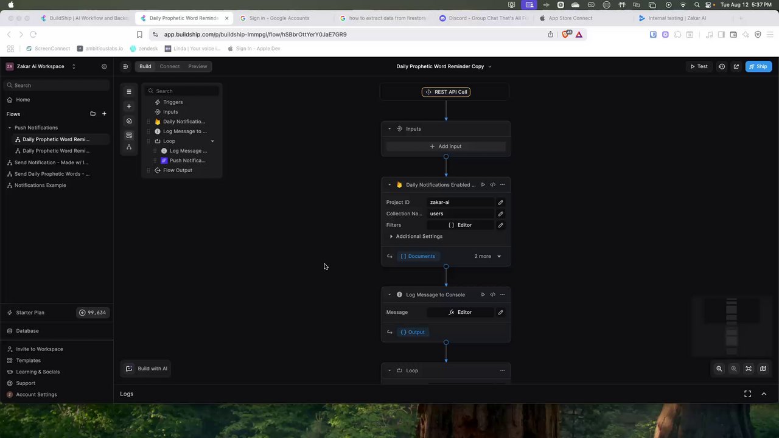This screenshot has width=779, height=438.
Task: Select Flow Output in node outline
Action: pos(177,170)
